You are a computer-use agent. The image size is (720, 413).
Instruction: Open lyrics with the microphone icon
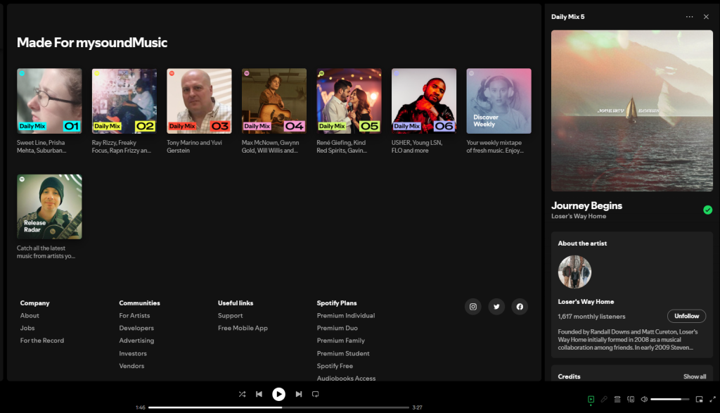(x=604, y=399)
